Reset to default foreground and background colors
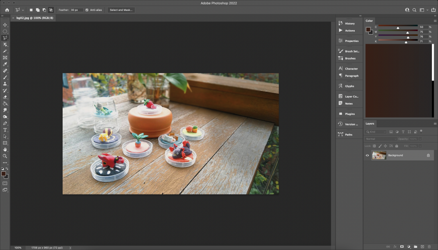This screenshot has height=250, width=438. coord(3,169)
